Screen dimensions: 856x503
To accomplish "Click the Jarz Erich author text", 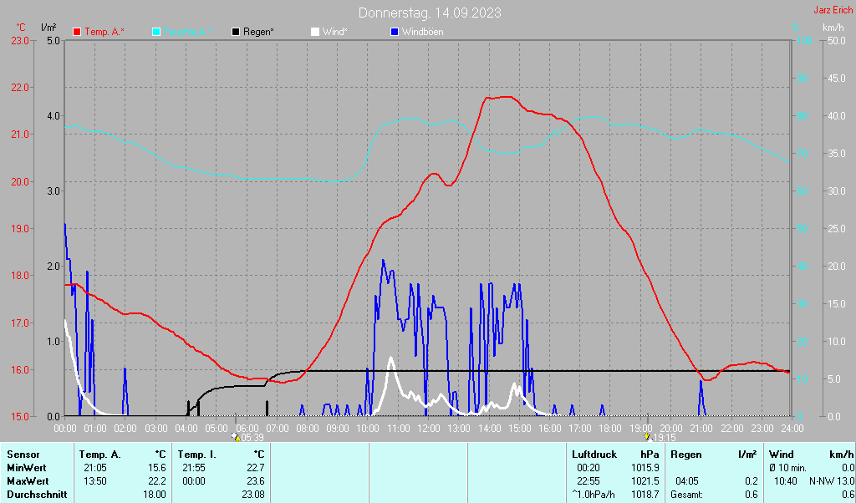I will click(x=833, y=11).
